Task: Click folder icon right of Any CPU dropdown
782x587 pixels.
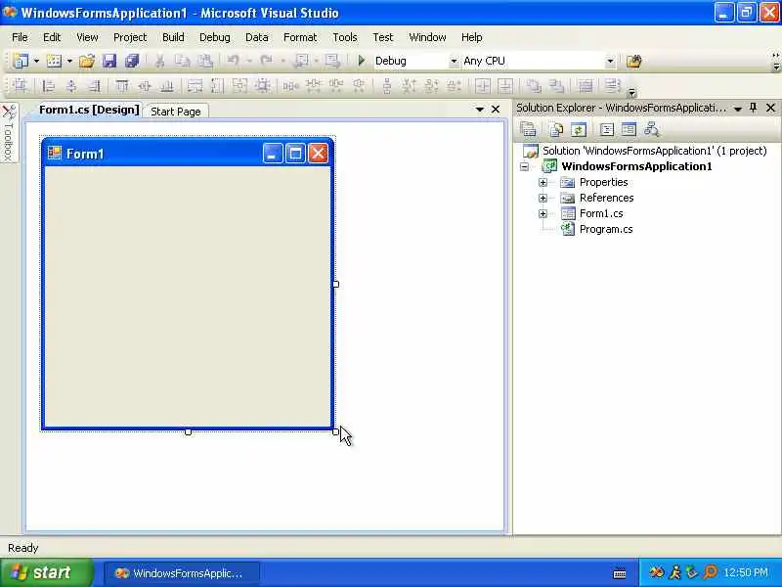Action: tap(633, 61)
